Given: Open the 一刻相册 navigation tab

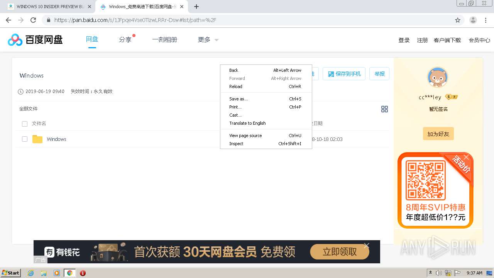Looking at the screenshot, I should [x=165, y=39].
